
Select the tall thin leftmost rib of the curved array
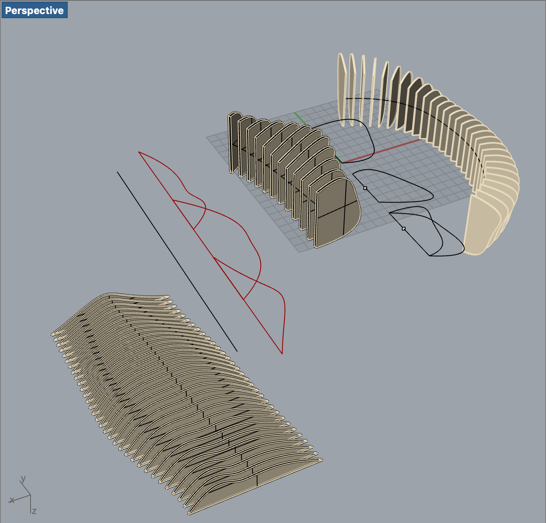click(x=341, y=89)
